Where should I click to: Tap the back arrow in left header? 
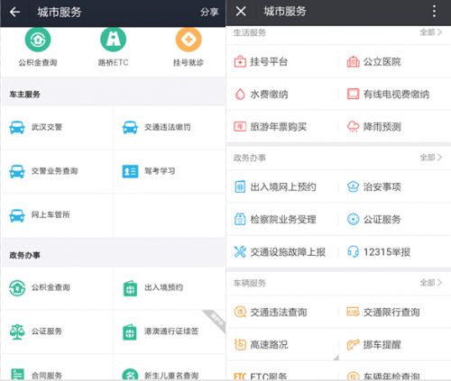14,12
